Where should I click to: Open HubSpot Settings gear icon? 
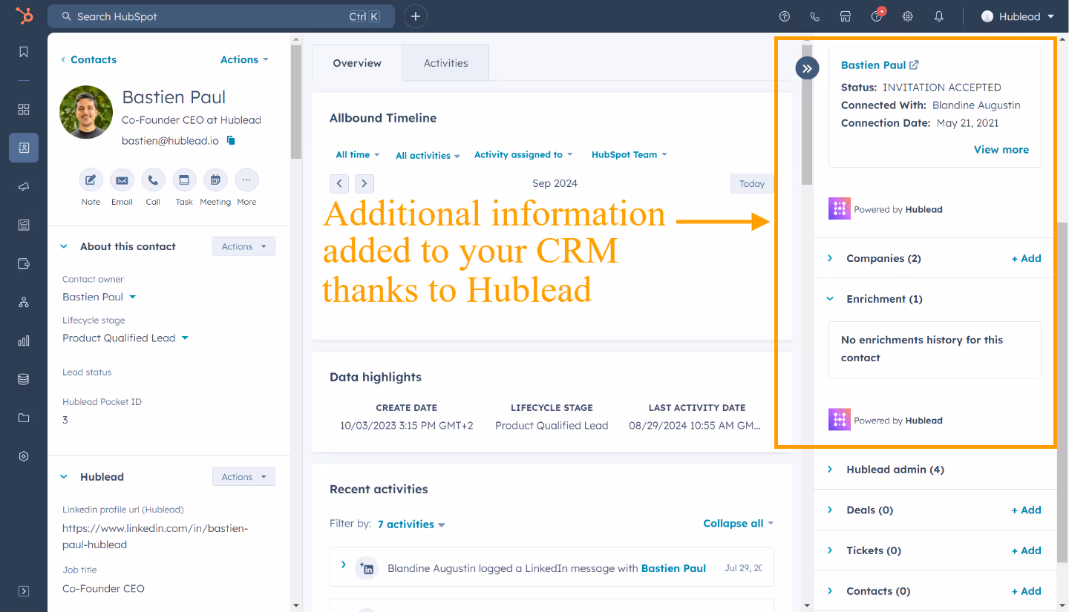point(907,16)
